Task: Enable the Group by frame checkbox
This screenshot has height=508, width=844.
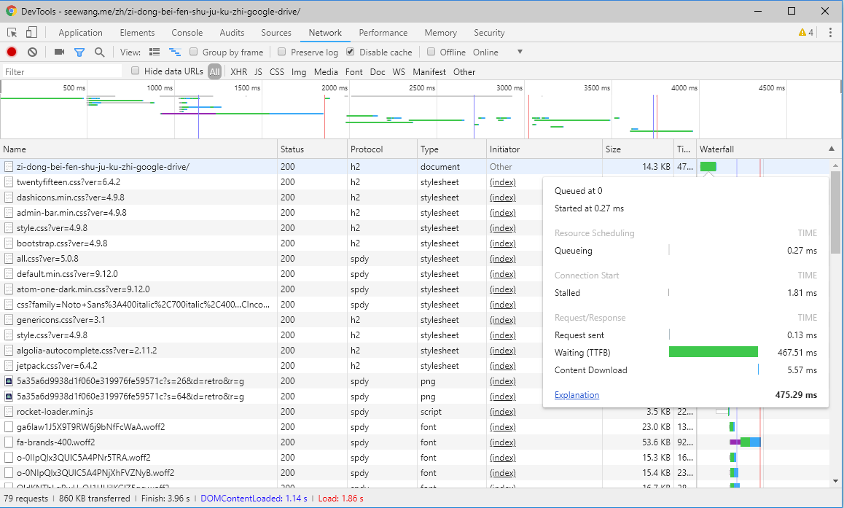Action: tap(194, 52)
